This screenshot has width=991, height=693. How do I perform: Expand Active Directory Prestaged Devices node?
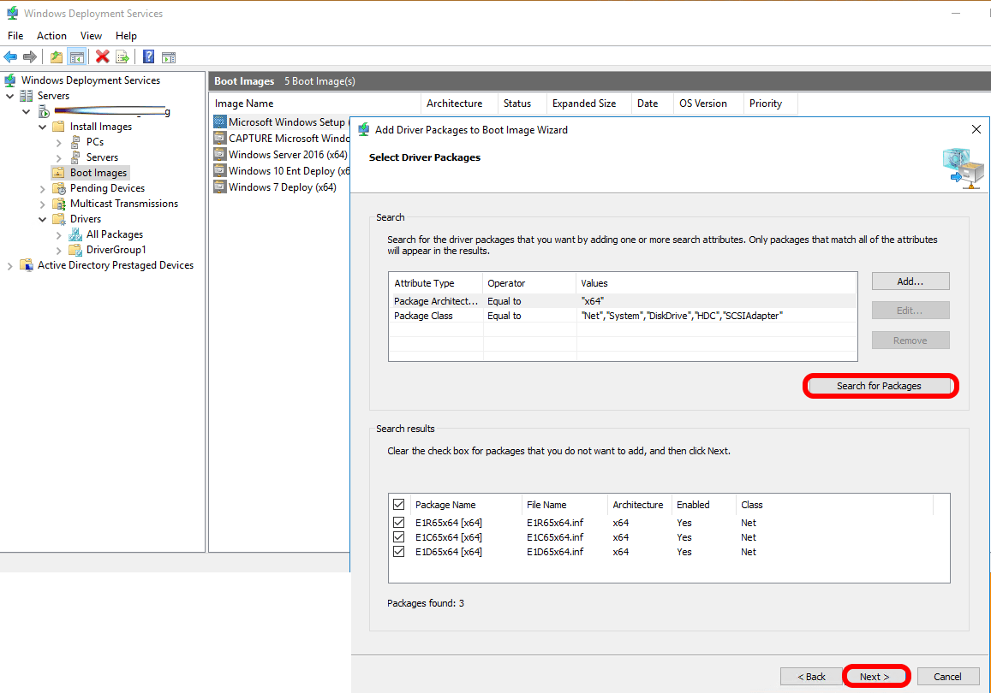(10, 265)
